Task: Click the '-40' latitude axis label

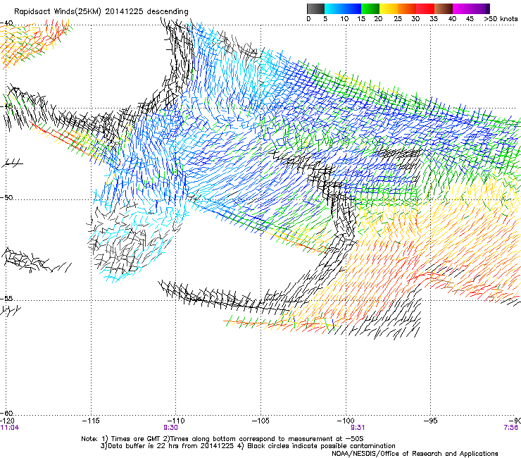Action: pos(6,23)
